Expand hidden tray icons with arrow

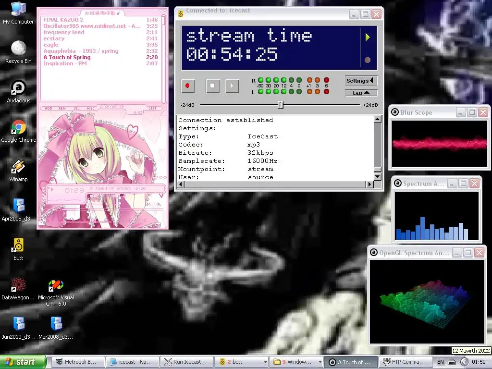click(x=465, y=362)
